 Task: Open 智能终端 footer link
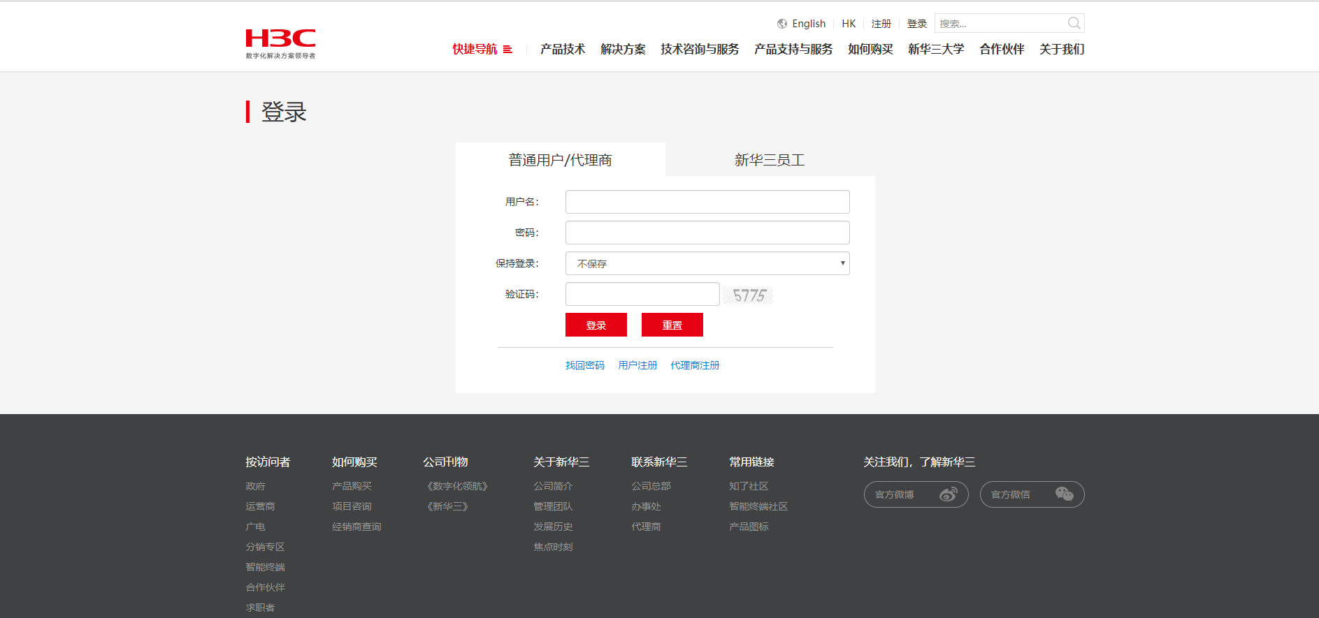[265, 567]
